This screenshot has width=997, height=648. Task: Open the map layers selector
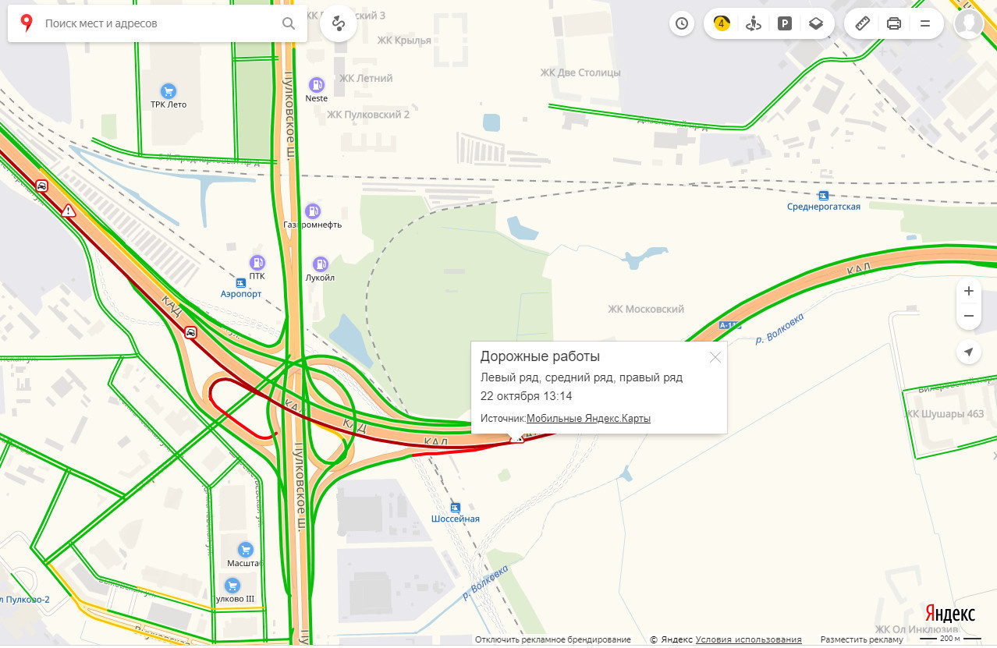point(816,23)
